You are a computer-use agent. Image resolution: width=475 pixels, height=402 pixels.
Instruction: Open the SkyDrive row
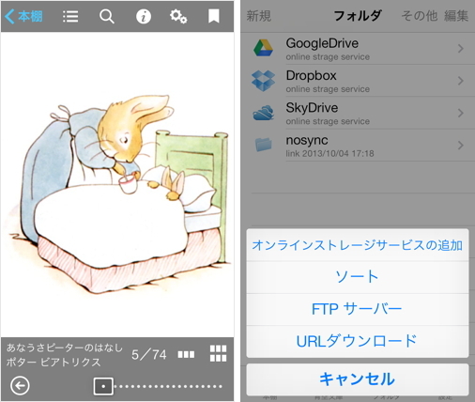(358, 113)
